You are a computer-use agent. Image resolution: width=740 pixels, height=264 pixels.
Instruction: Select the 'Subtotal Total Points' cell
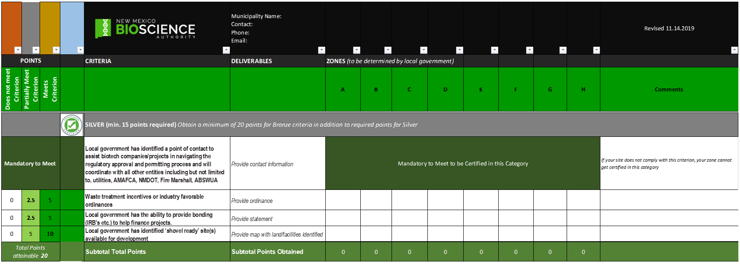coord(157,252)
